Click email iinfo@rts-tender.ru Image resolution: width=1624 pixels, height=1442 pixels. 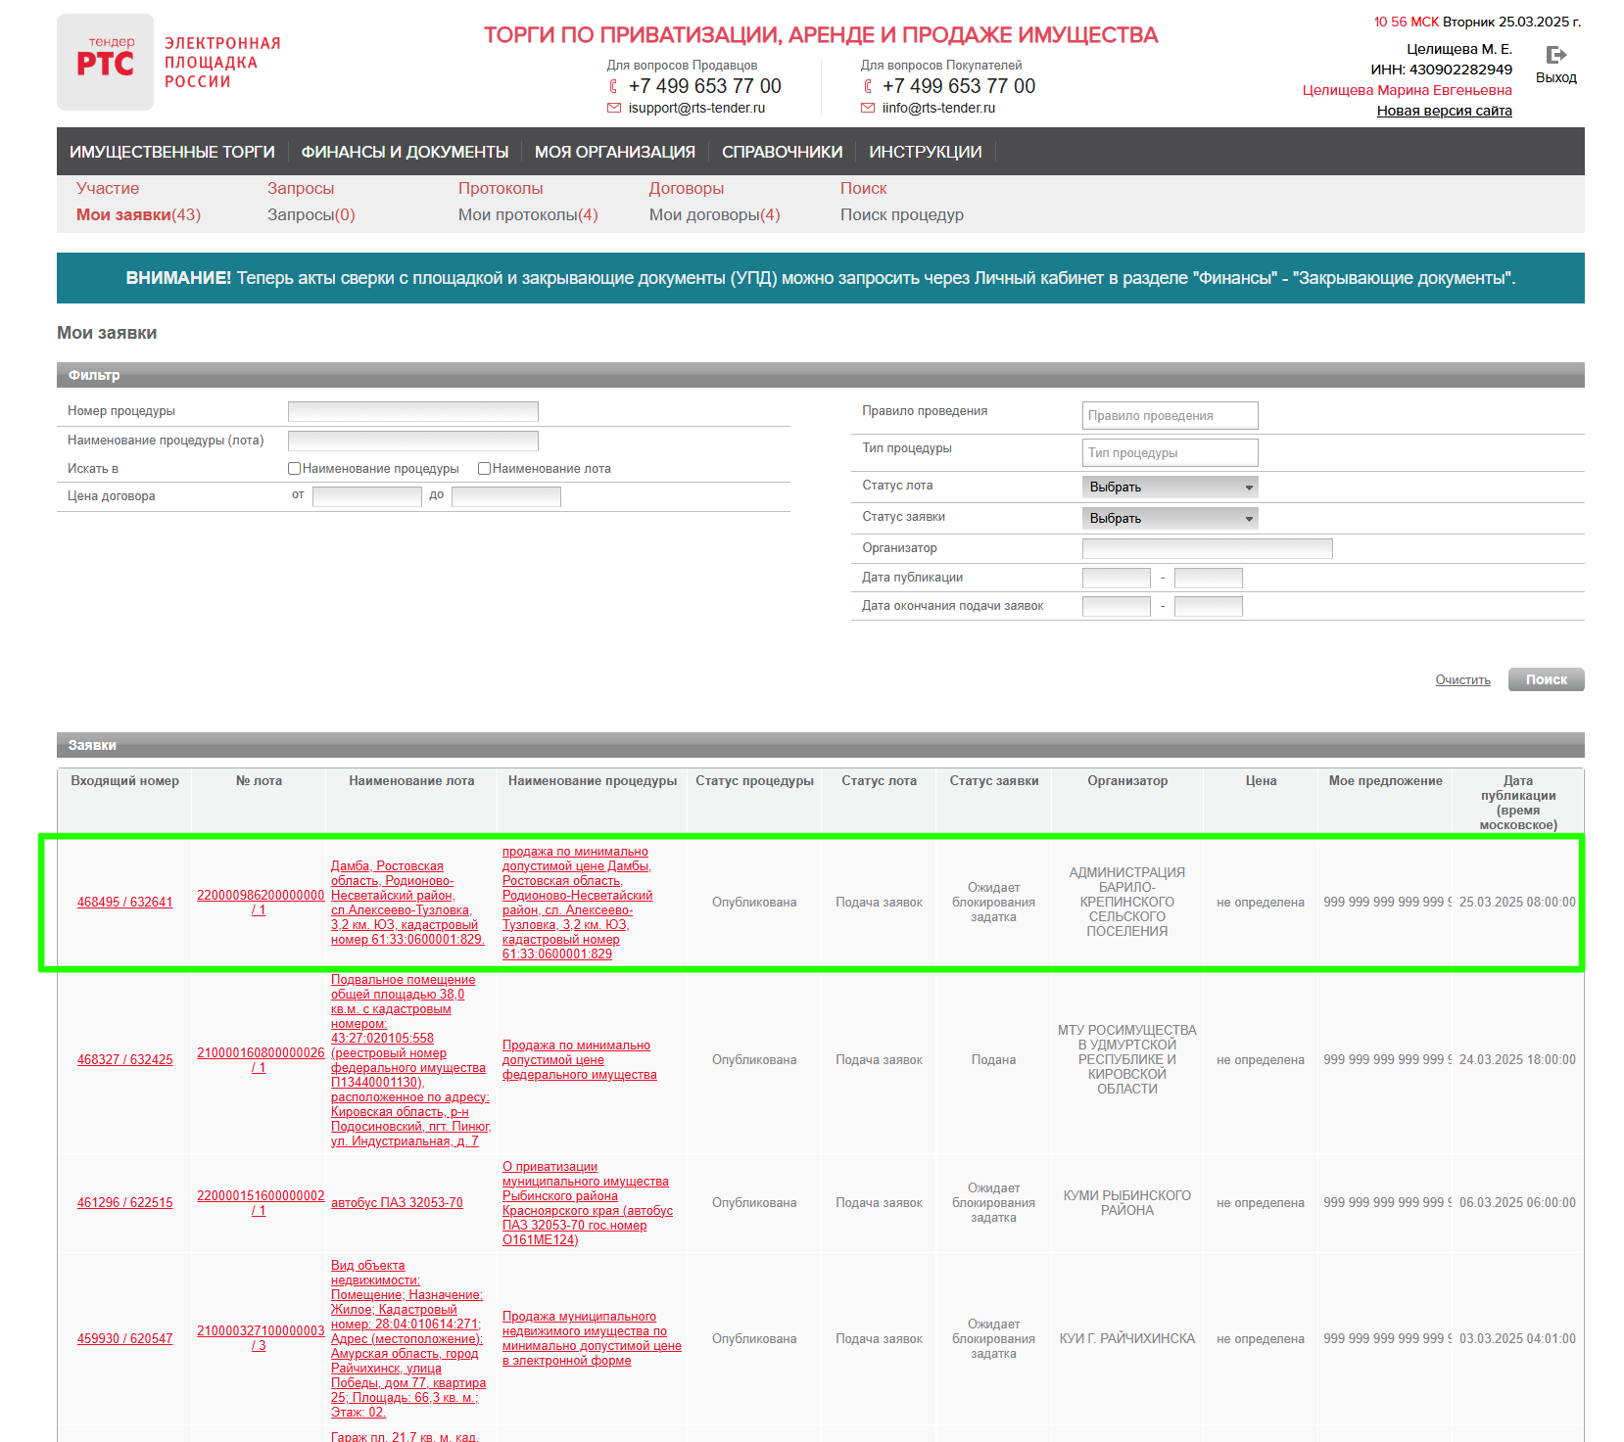939,108
